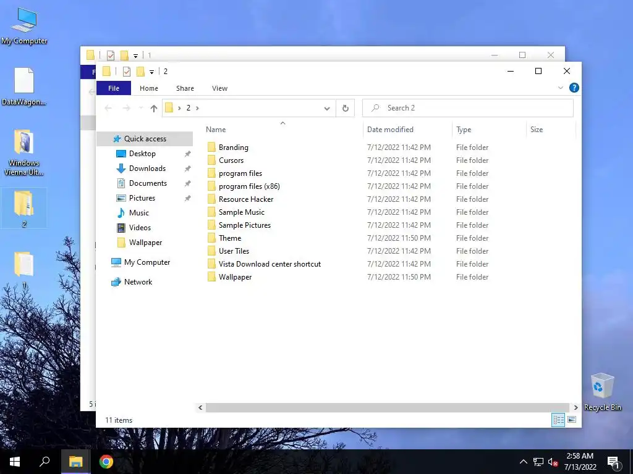Select the program files folder
633x474 pixels.
(240, 173)
